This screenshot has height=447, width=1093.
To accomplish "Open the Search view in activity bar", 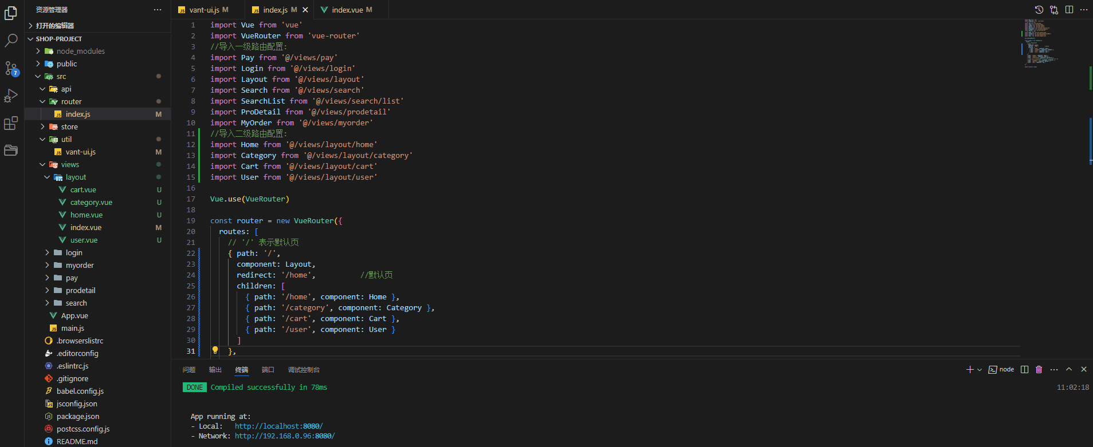I will [x=11, y=41].
